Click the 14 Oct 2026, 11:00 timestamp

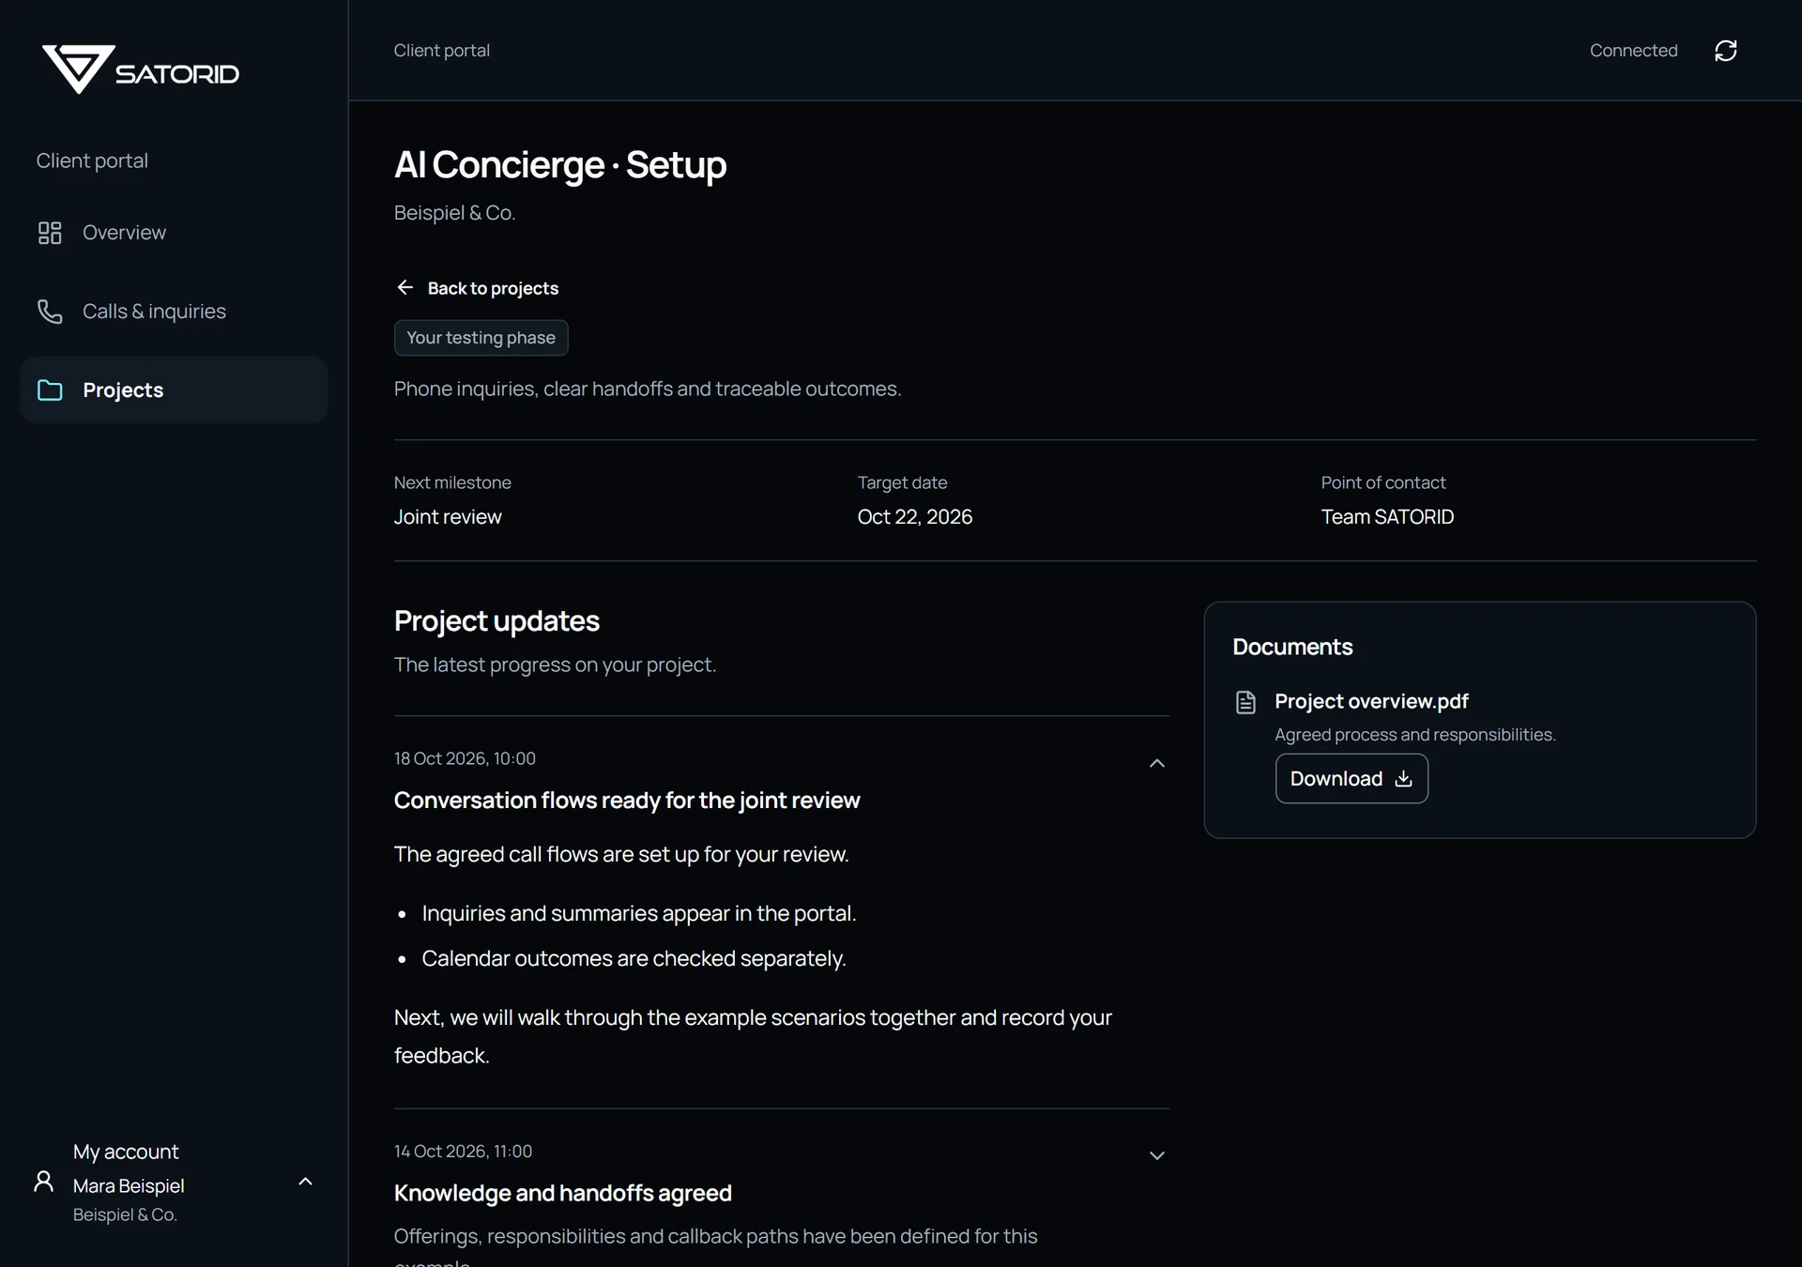(463, 1152)
